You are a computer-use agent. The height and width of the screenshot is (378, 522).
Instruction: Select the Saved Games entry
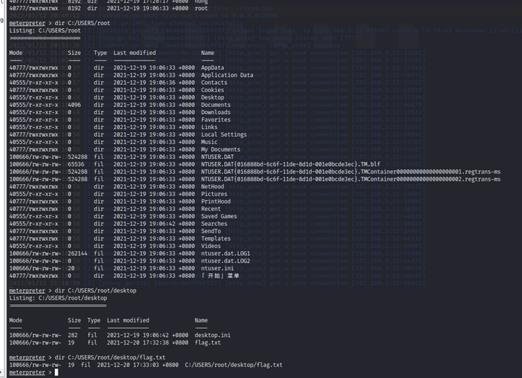tap(219, 216)
